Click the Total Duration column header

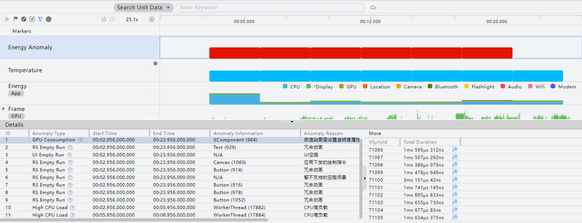[420, 142]
